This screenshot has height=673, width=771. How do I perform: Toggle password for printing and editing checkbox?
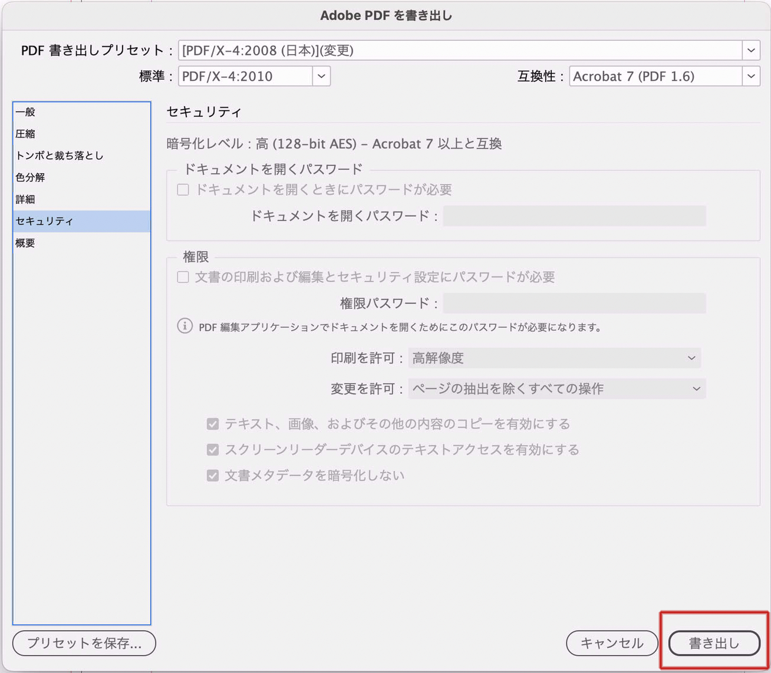pos(183,277)
